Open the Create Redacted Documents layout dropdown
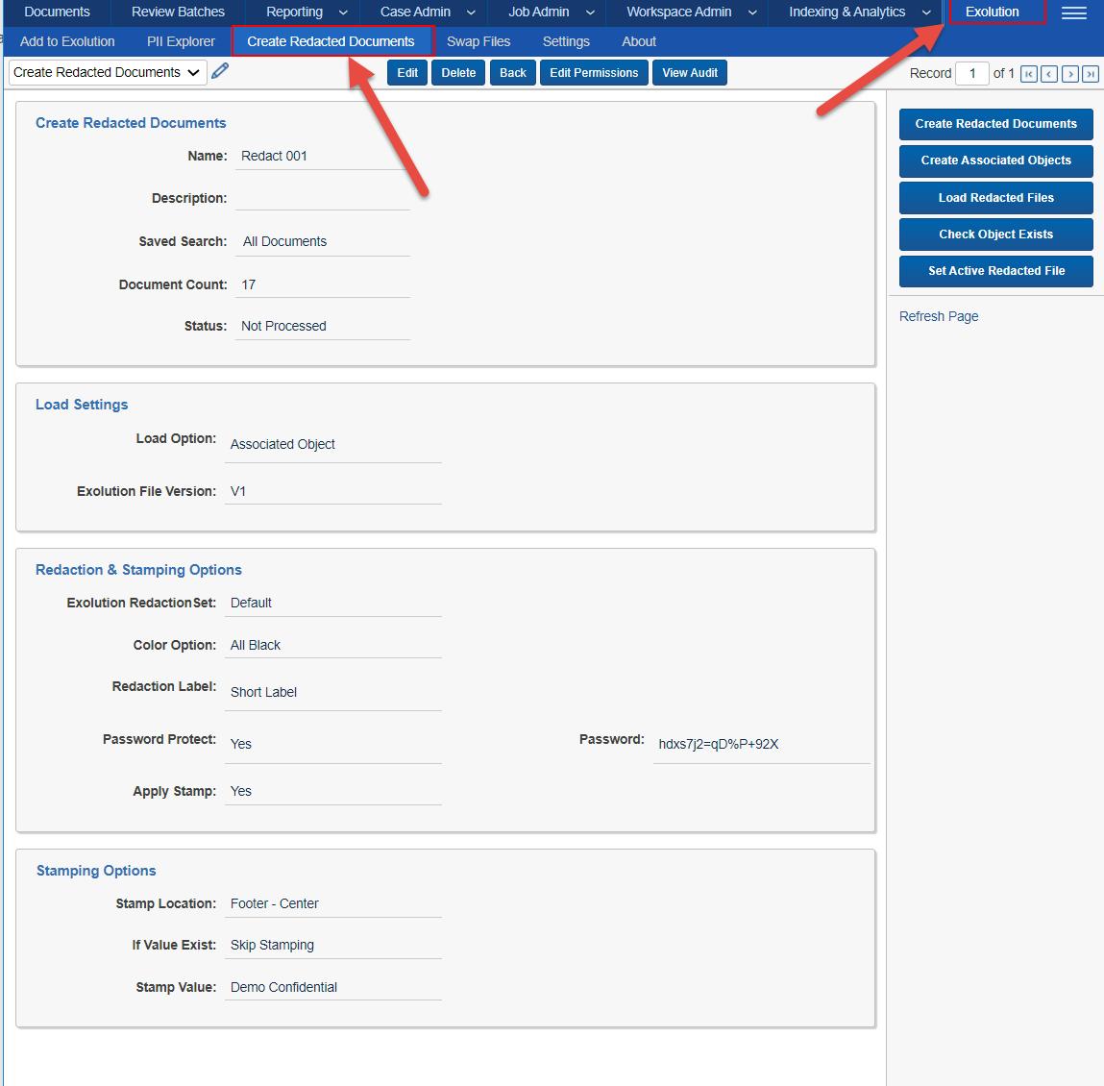 [108, 72]
